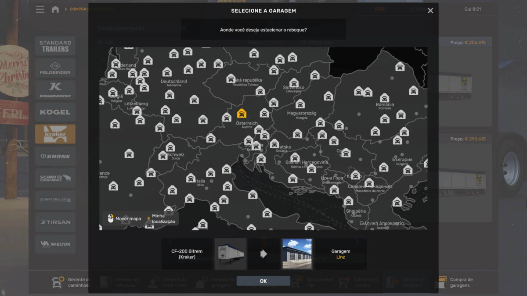
Task: Open Compra de garagens in bottom bar
Action: (456, 282)
